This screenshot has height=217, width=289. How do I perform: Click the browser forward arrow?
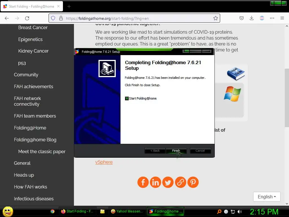pos(17,18)
